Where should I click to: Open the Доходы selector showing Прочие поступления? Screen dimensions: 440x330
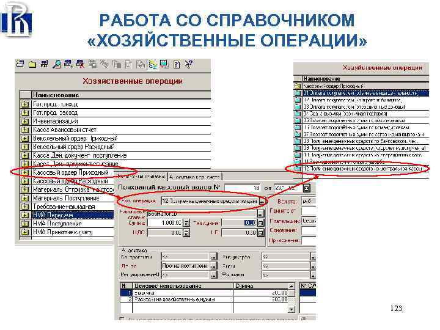[x=213, y=265]
